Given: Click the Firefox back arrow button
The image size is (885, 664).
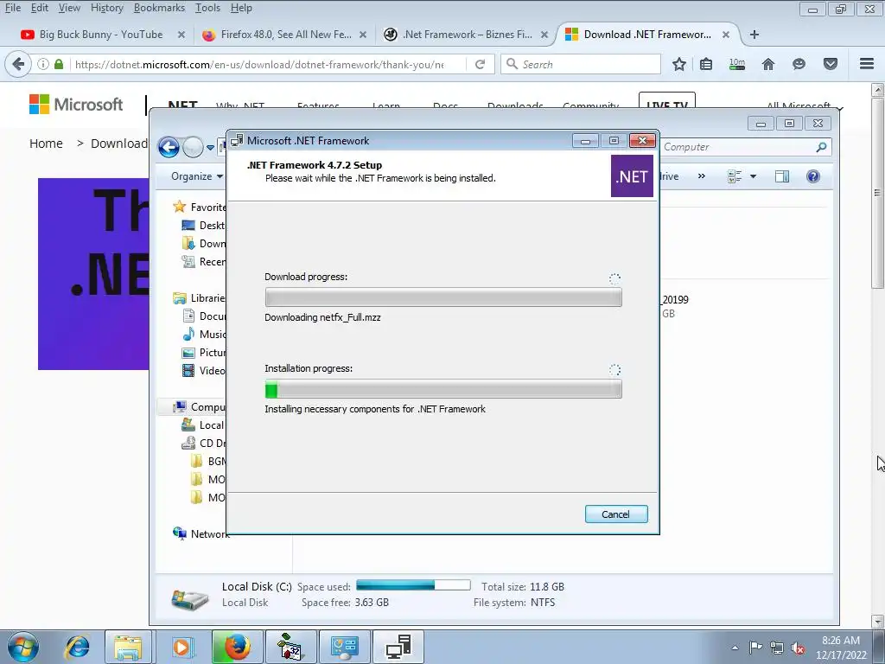Looking at the screenshot, I should click(x=18, y=64).
